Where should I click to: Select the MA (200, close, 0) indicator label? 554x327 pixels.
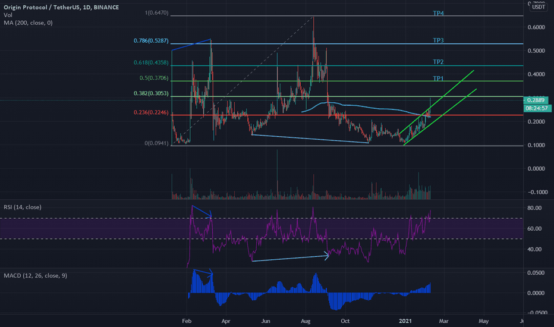click(29, 23)
